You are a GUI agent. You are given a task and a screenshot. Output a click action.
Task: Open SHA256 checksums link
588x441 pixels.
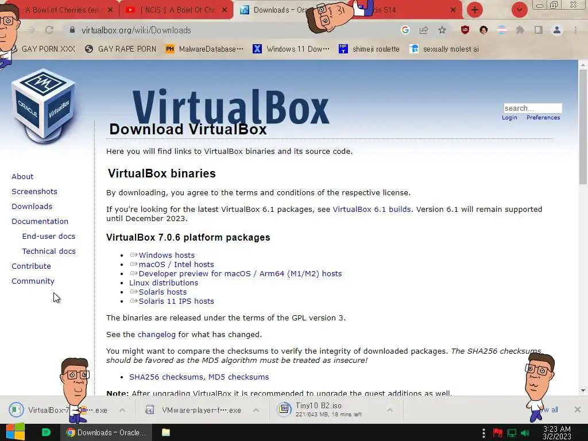pyautogui.click(x=166, y=377)
